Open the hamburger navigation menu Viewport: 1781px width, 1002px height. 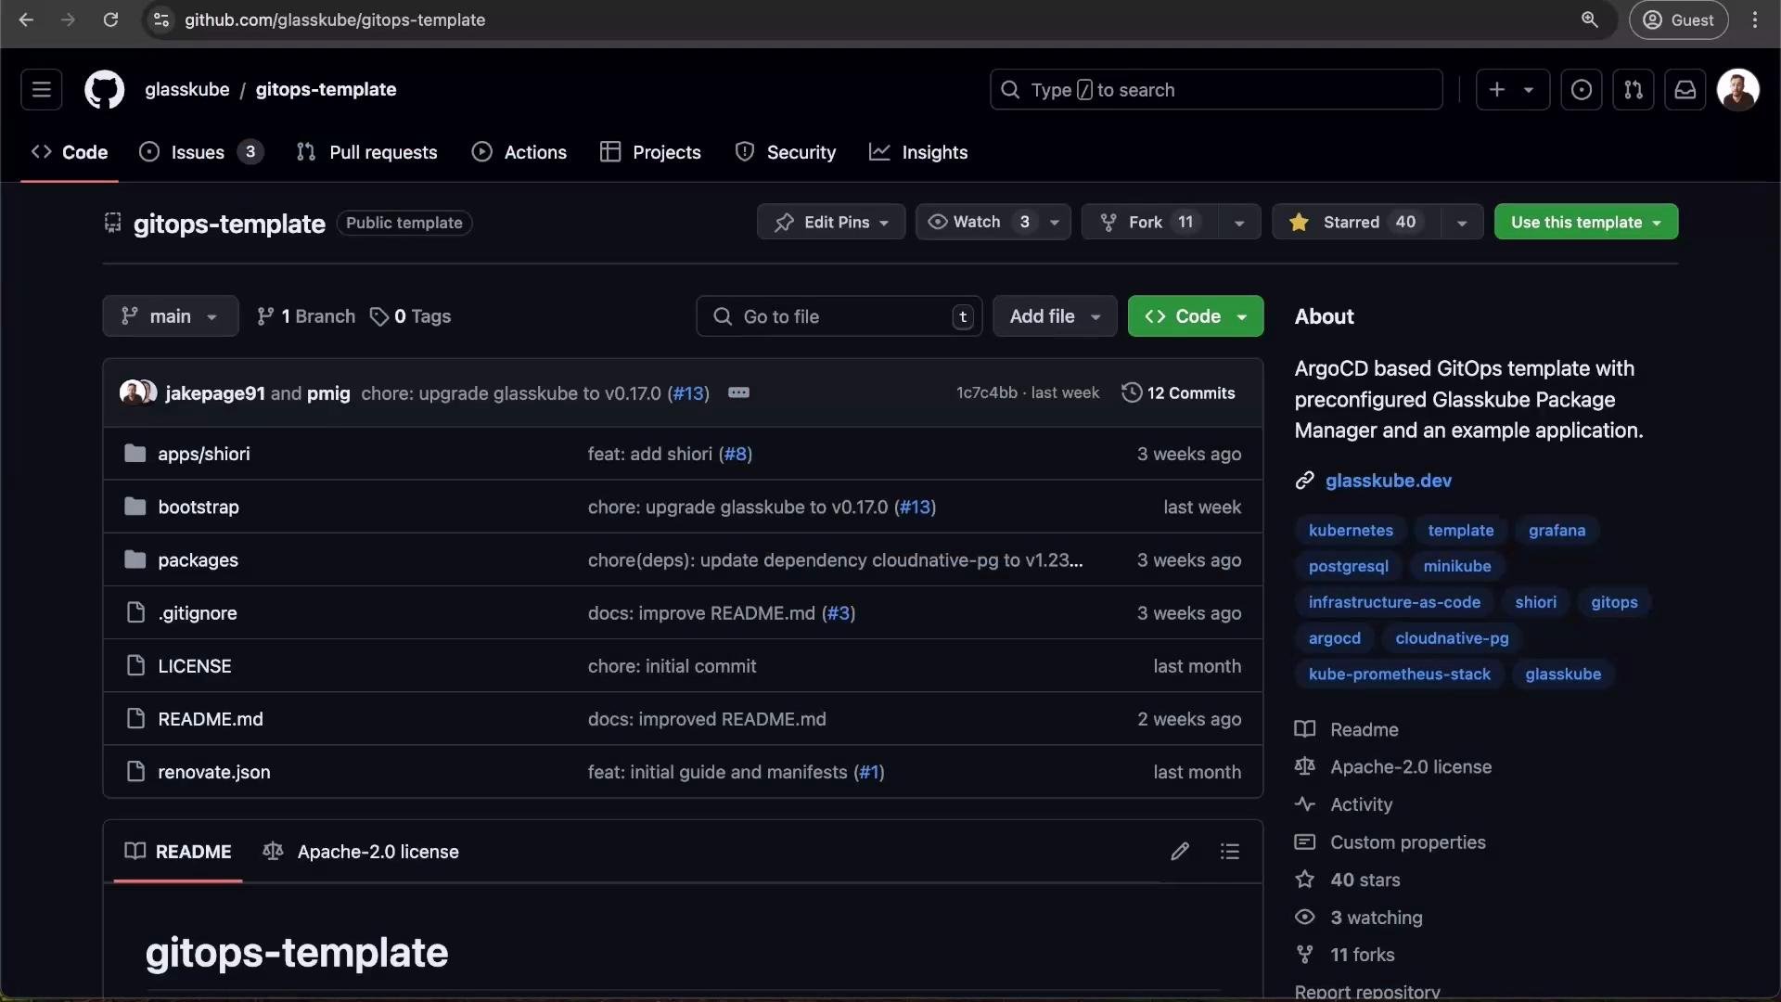pos(41,90)
